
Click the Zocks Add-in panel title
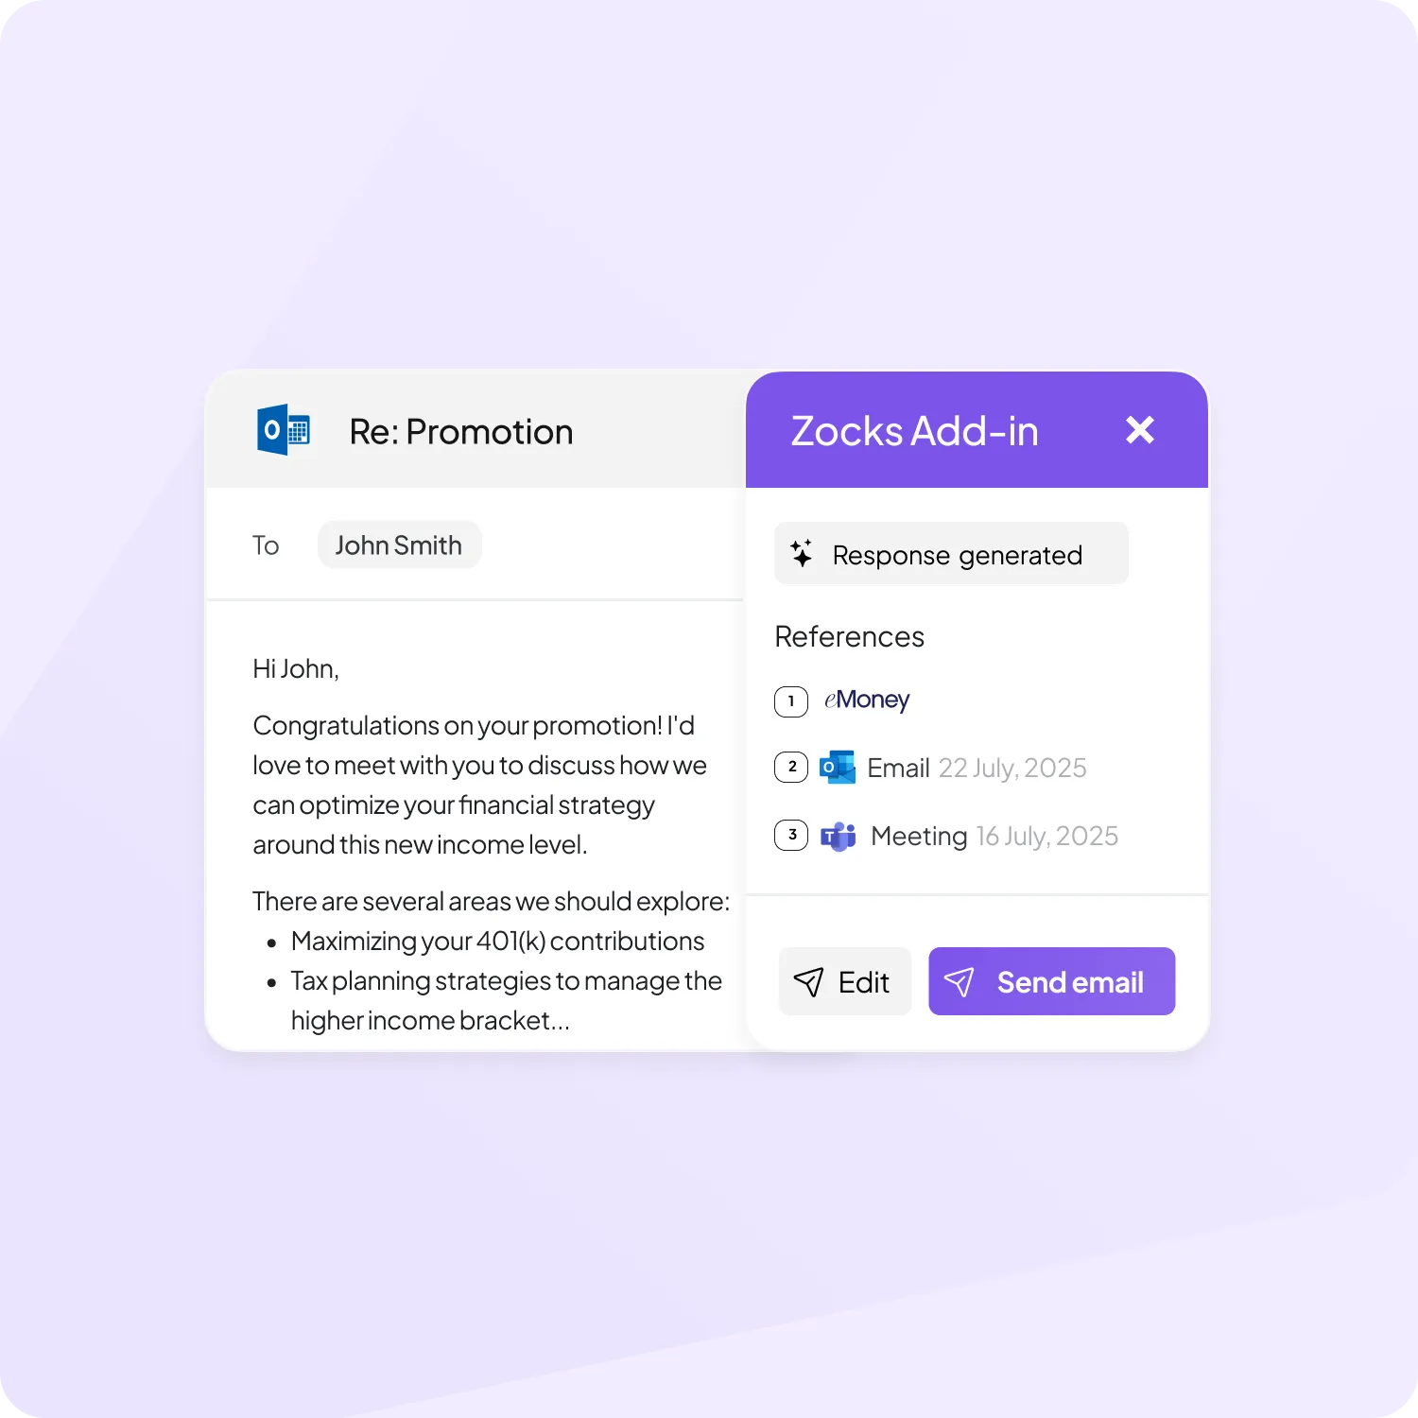coord(914,431)
